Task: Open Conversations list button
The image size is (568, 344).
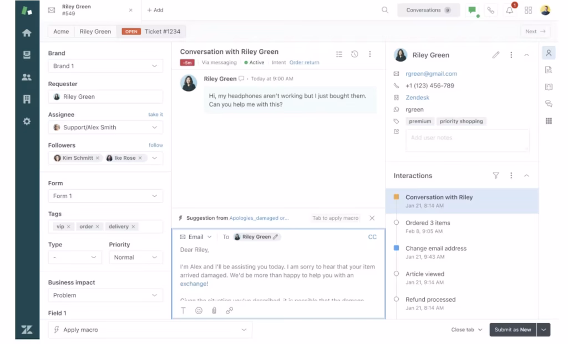Action: tap(428, 10)
